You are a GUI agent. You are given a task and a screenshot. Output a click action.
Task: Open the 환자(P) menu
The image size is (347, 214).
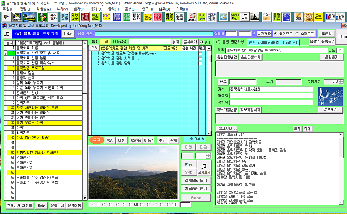coord(79,9)
